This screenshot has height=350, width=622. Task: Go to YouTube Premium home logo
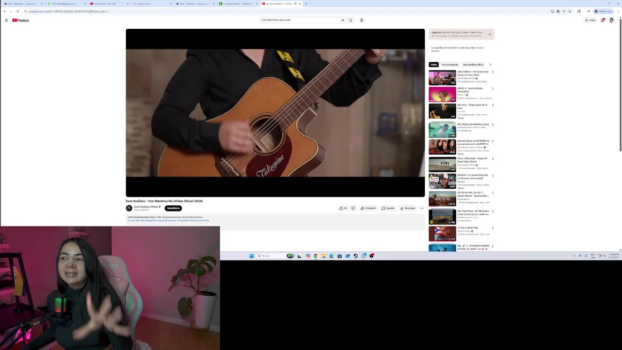coord(21,20)
